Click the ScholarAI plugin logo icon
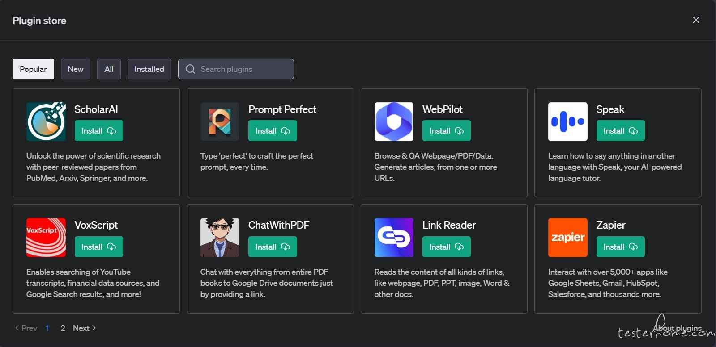 46,121
